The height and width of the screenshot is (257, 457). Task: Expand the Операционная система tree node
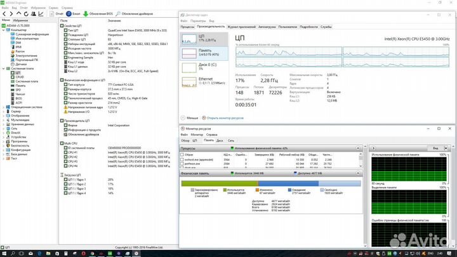tap(4, 107)
